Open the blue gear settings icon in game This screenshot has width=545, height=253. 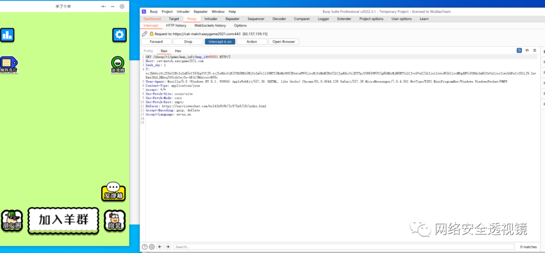(119, 35)
